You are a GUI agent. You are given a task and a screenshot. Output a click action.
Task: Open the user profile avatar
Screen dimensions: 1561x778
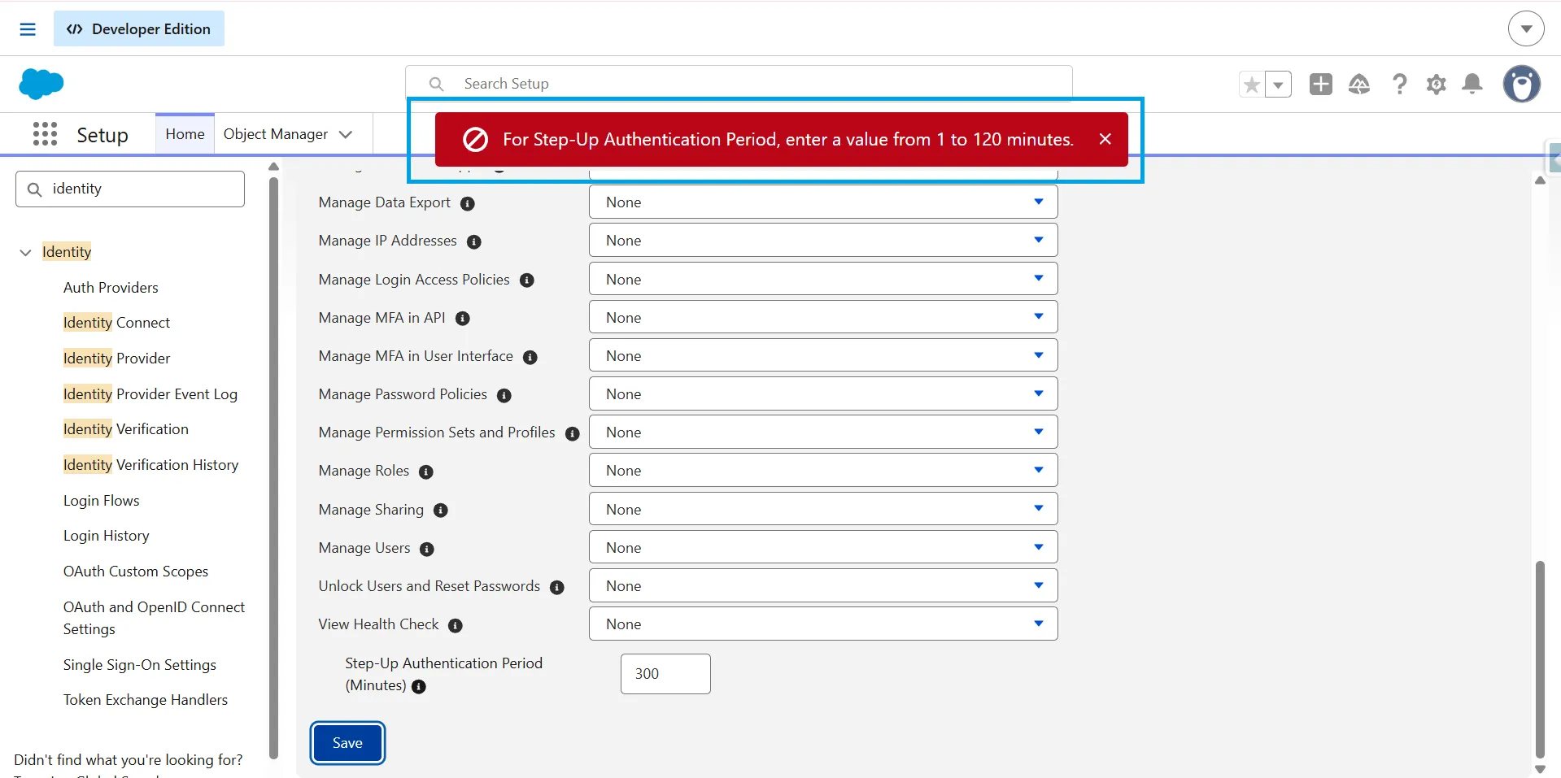(x=1522, y=84)
